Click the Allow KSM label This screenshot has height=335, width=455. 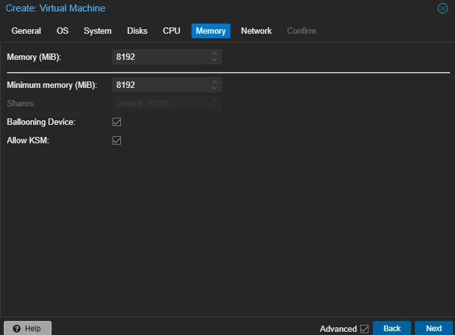(x=28, y=141)
